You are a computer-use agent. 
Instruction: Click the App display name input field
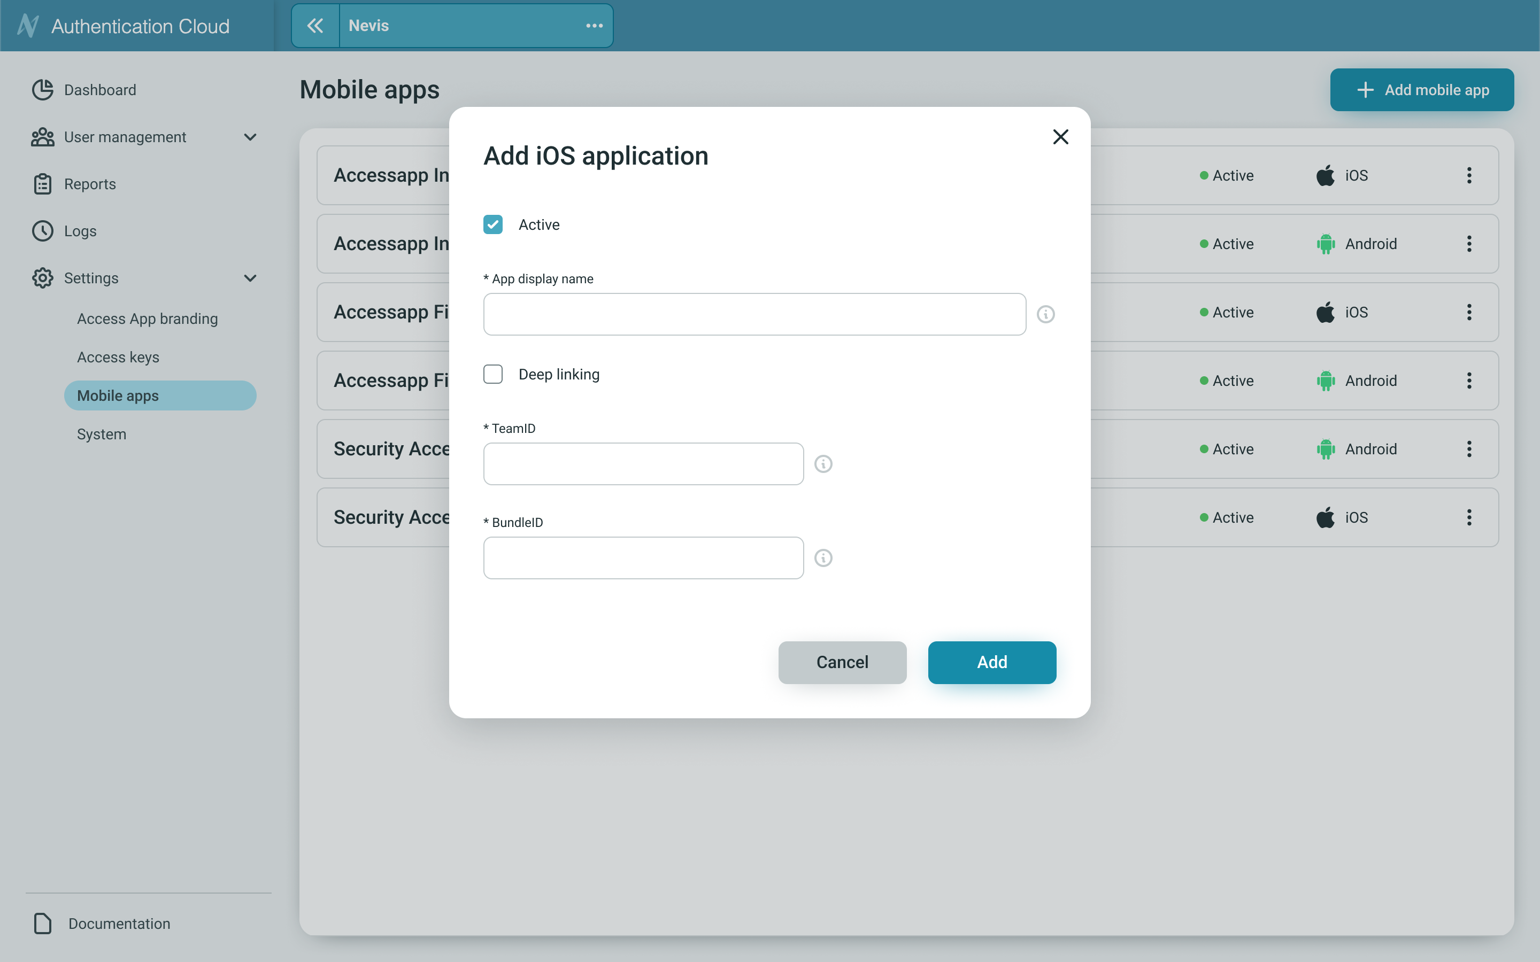pyautogui.click(x=753, y=314)
